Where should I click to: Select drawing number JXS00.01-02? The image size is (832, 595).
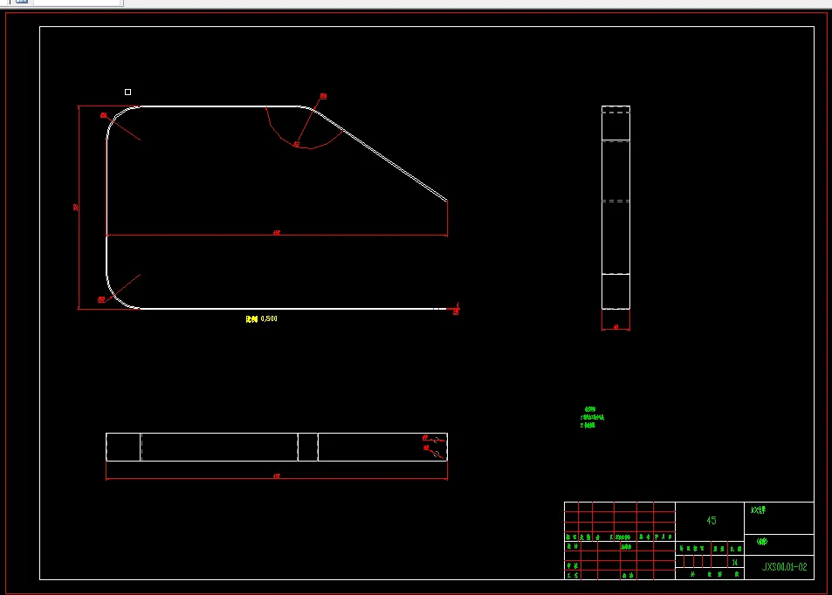coord(784,567)
